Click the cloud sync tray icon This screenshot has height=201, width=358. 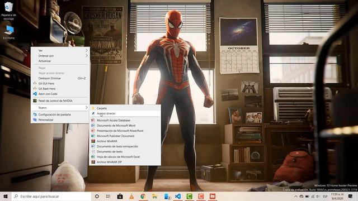pos(302,196)
